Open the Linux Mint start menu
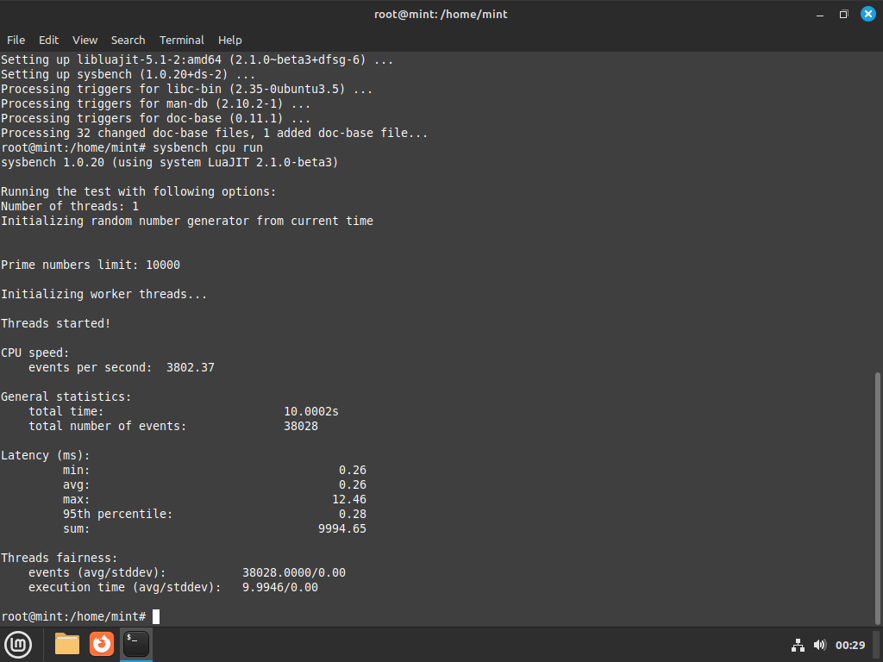 [x=18, y=645]
